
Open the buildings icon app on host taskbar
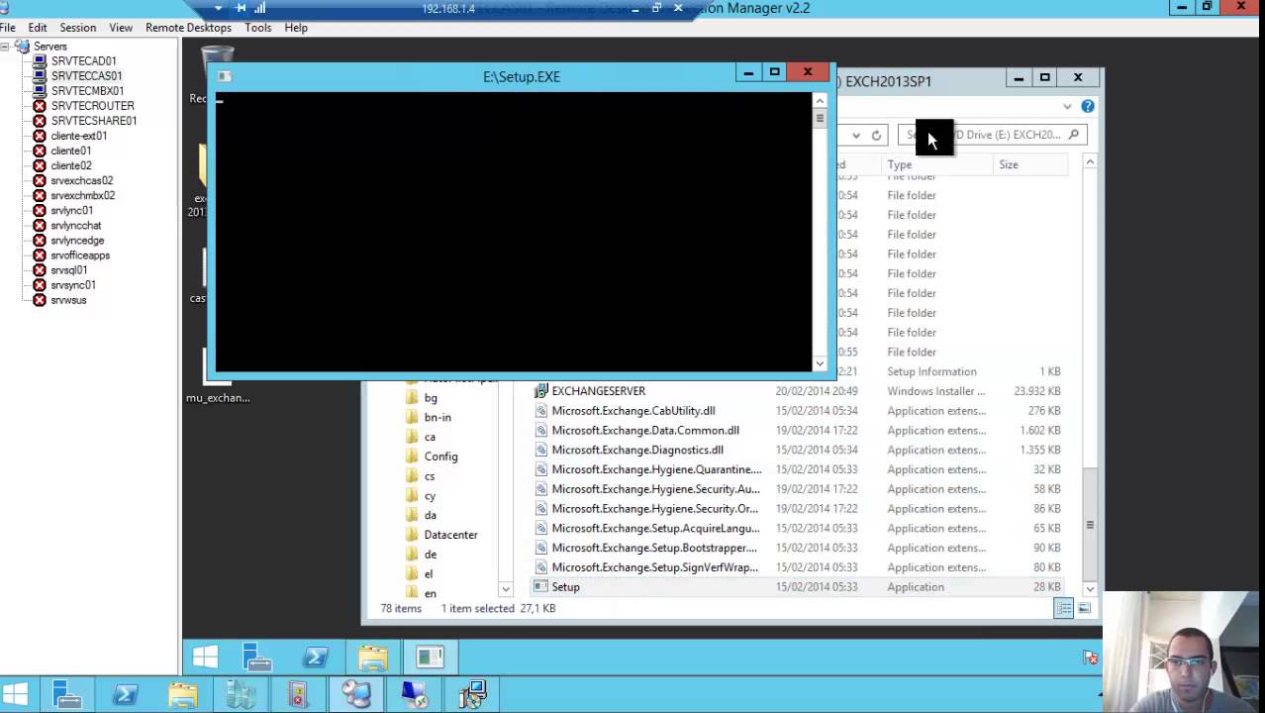click(x=241, y=694)
